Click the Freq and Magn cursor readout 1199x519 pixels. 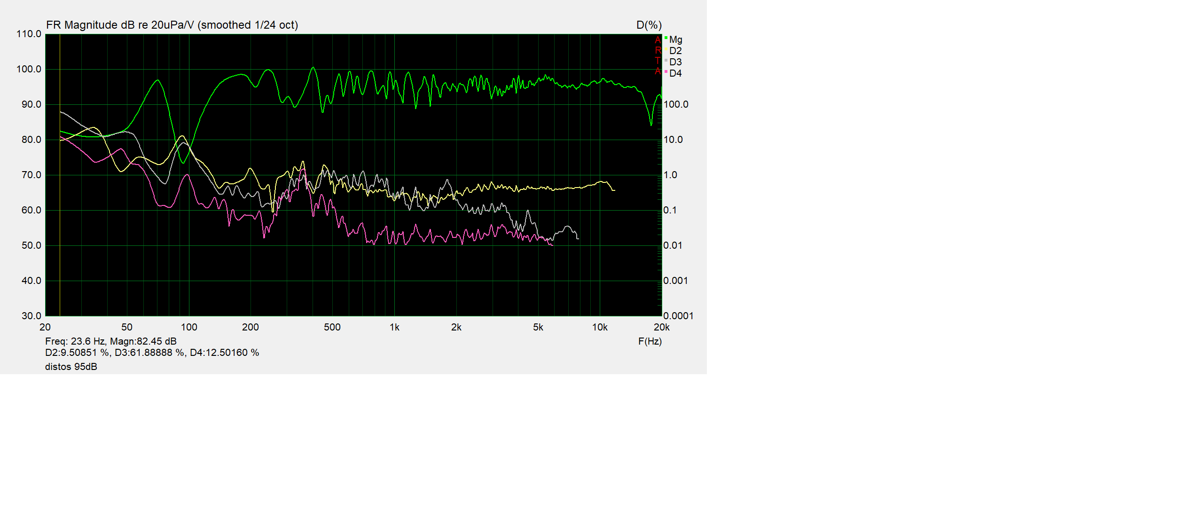111,341
